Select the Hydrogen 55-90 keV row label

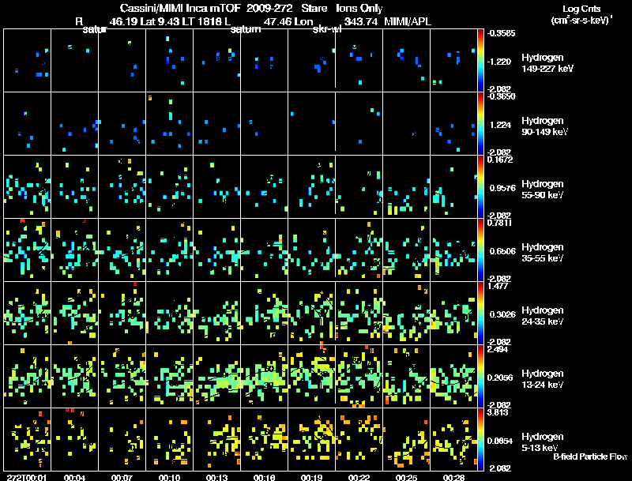click(x=543, y=190)
